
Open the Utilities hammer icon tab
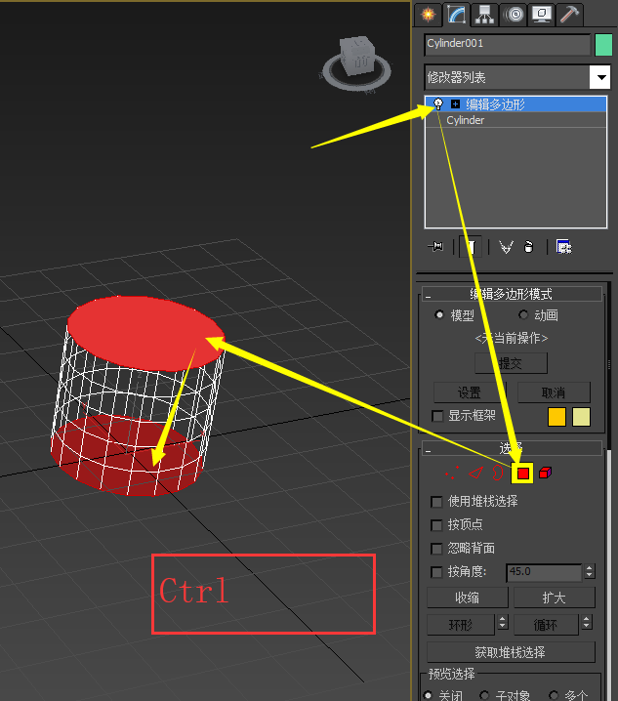click(569, 14)
